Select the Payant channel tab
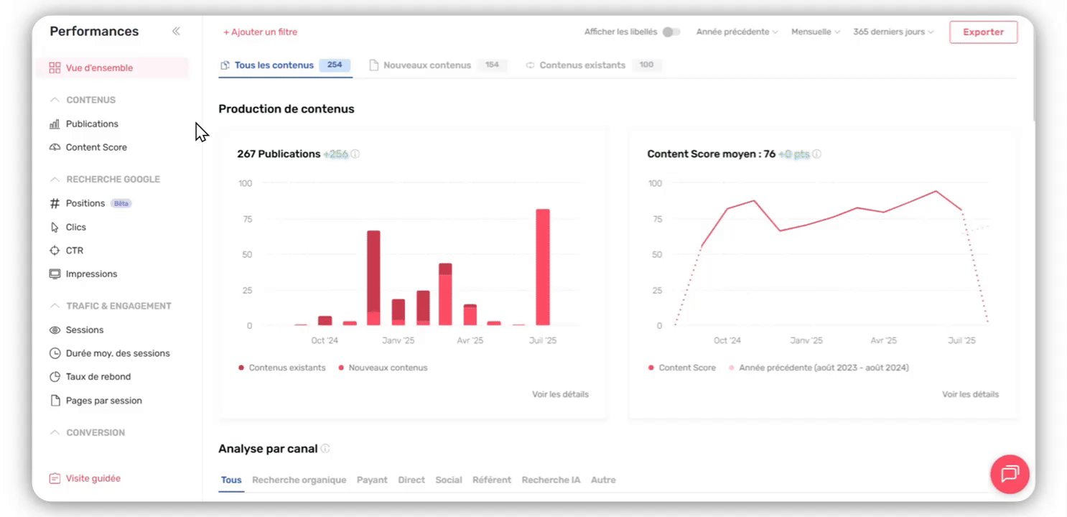Image resolution: width=1067 pixels, height=517 pixels. [x=372, y=480]
